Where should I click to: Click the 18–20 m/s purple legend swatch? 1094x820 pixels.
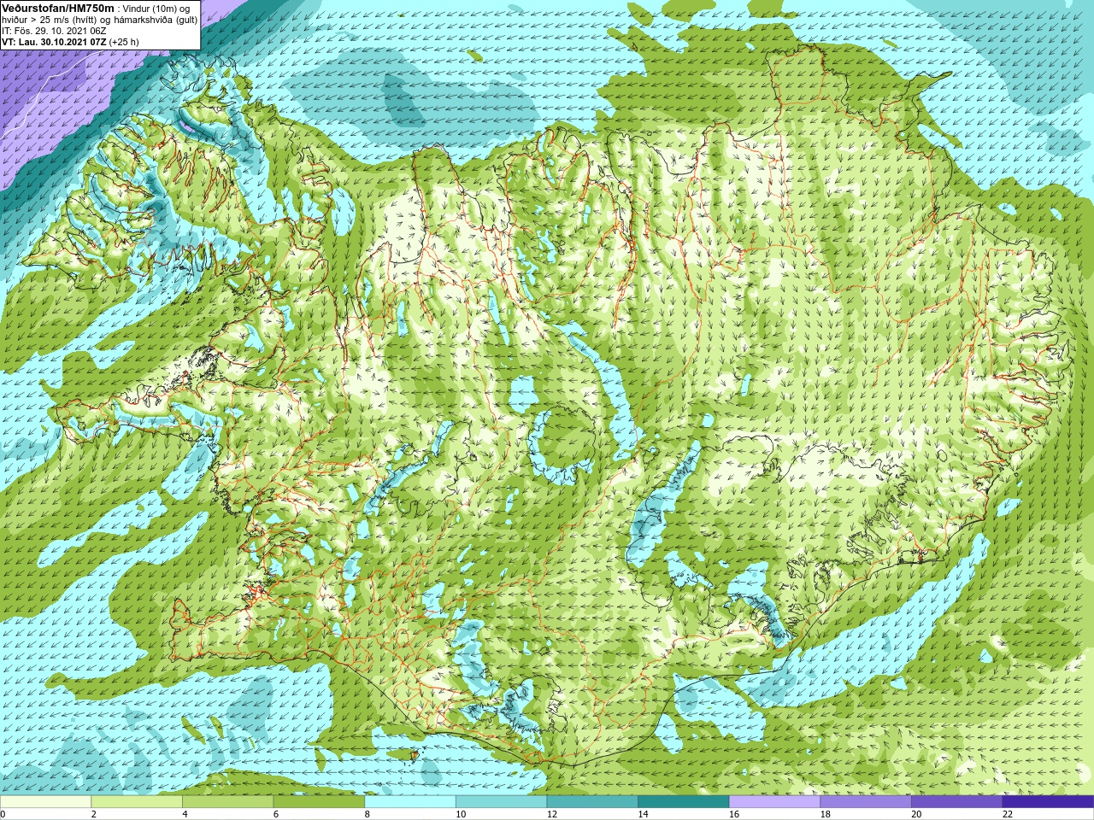(x=866, y=802)
